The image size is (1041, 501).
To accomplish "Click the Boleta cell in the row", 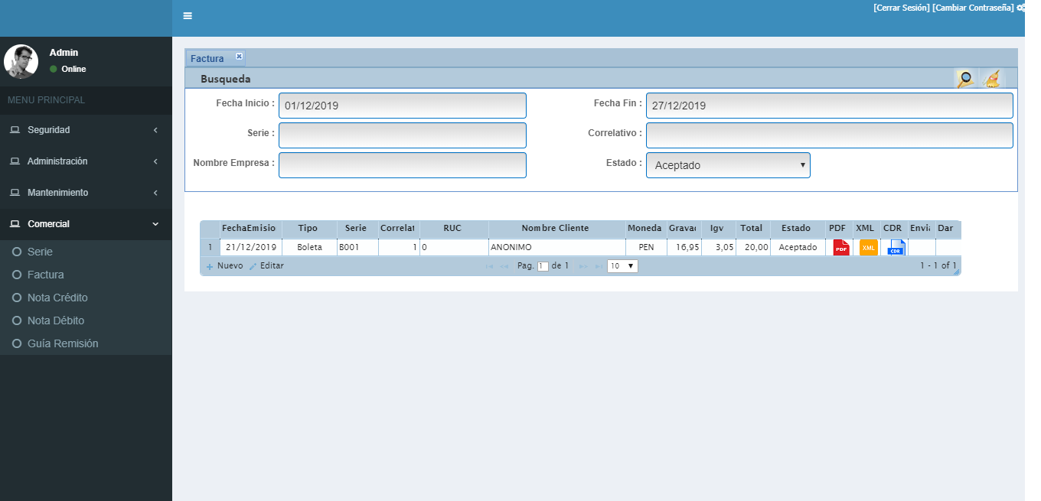I will pyautogui.click(x=308, y=247).
